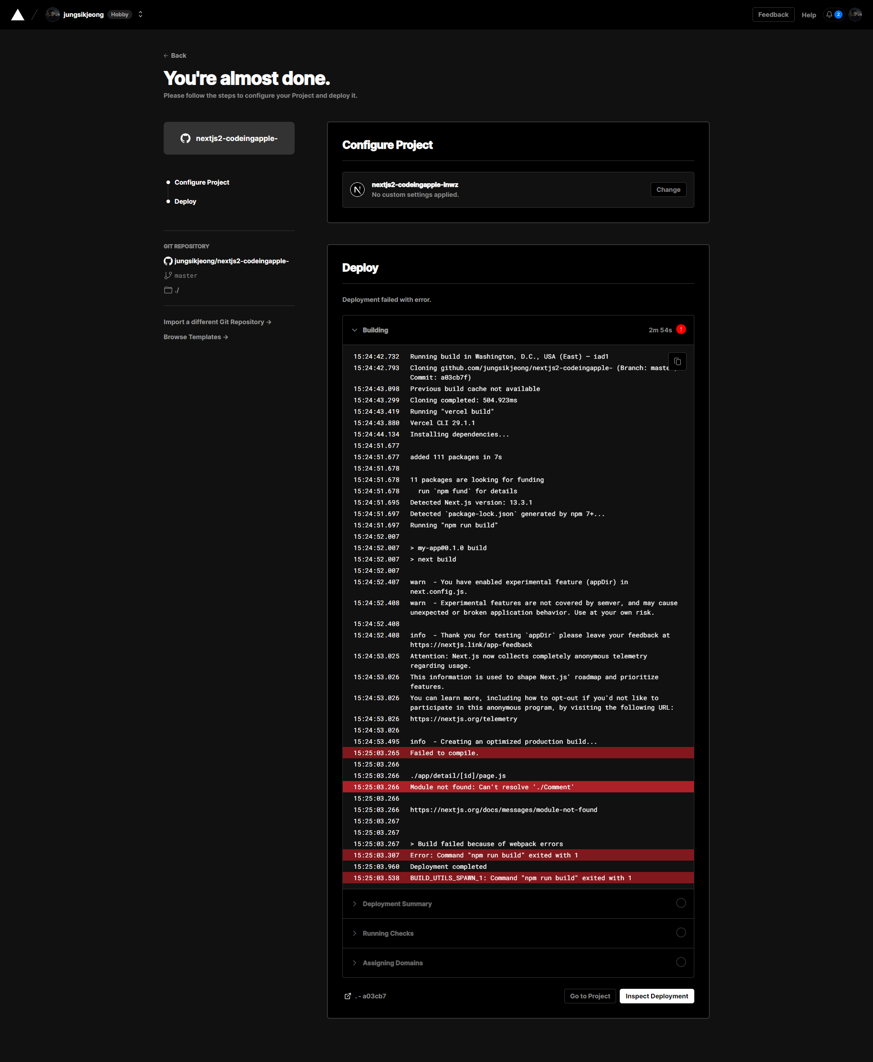Click 'added 111 packages in 7s' line
Viewport: 873px width, 1062px height.
pyautogui.click(x=518, y=457)
